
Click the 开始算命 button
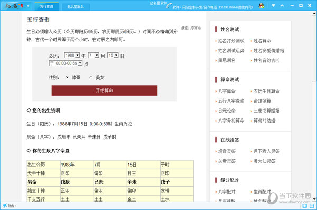coord(104,90)
